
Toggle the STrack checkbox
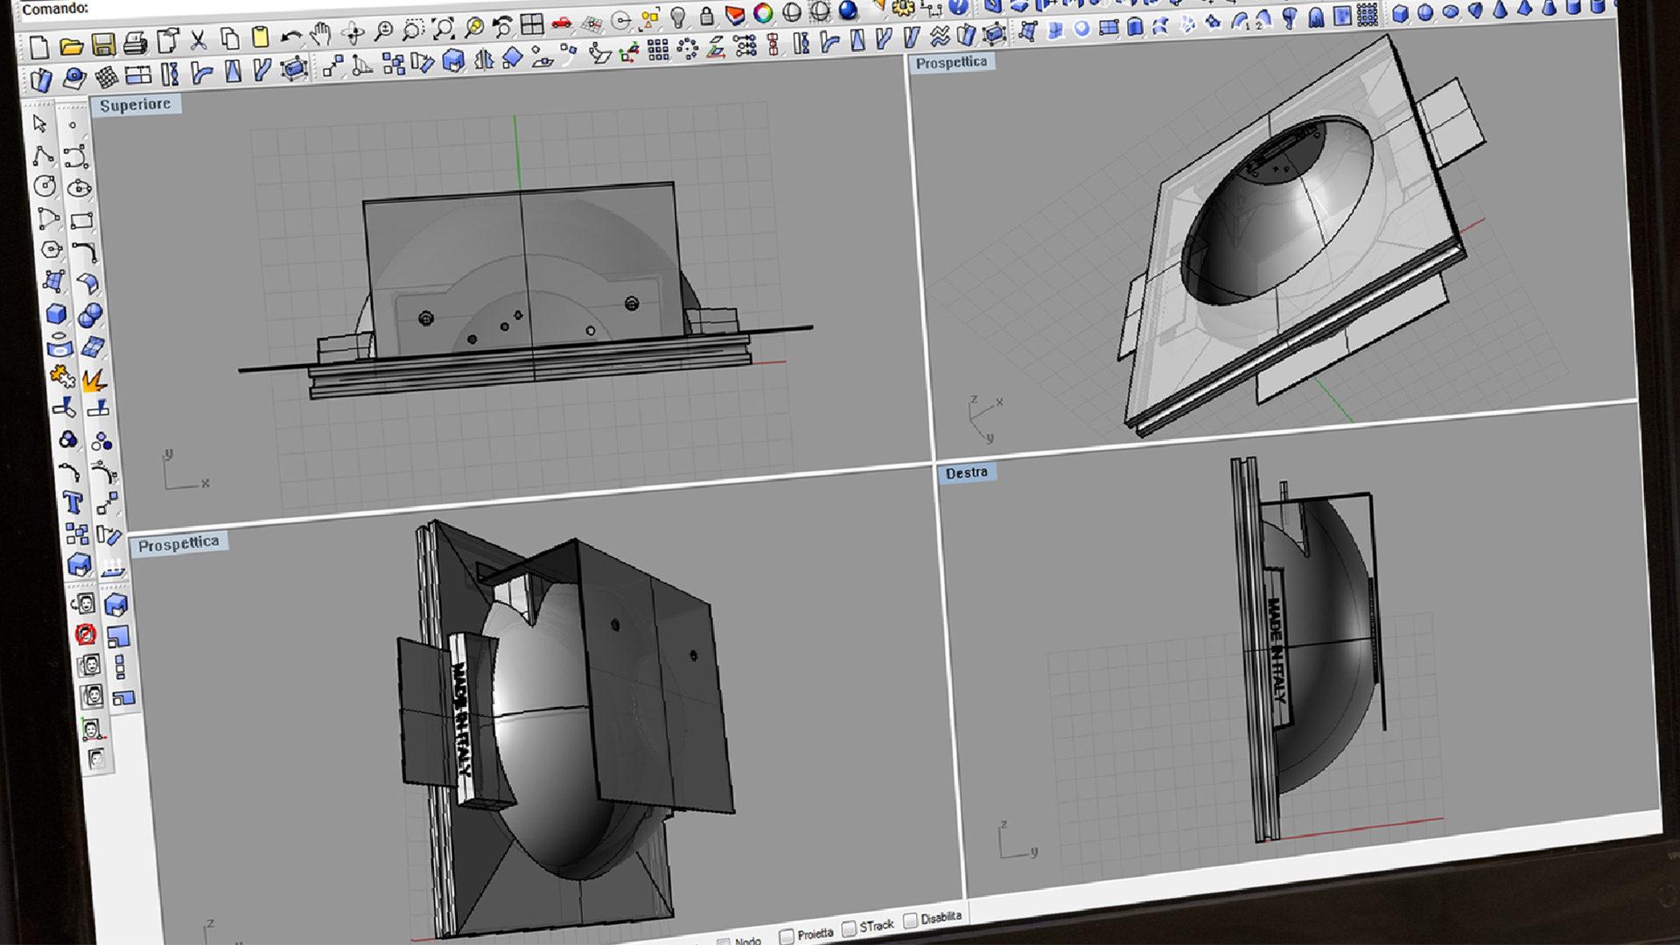click(x=849, y=929)
